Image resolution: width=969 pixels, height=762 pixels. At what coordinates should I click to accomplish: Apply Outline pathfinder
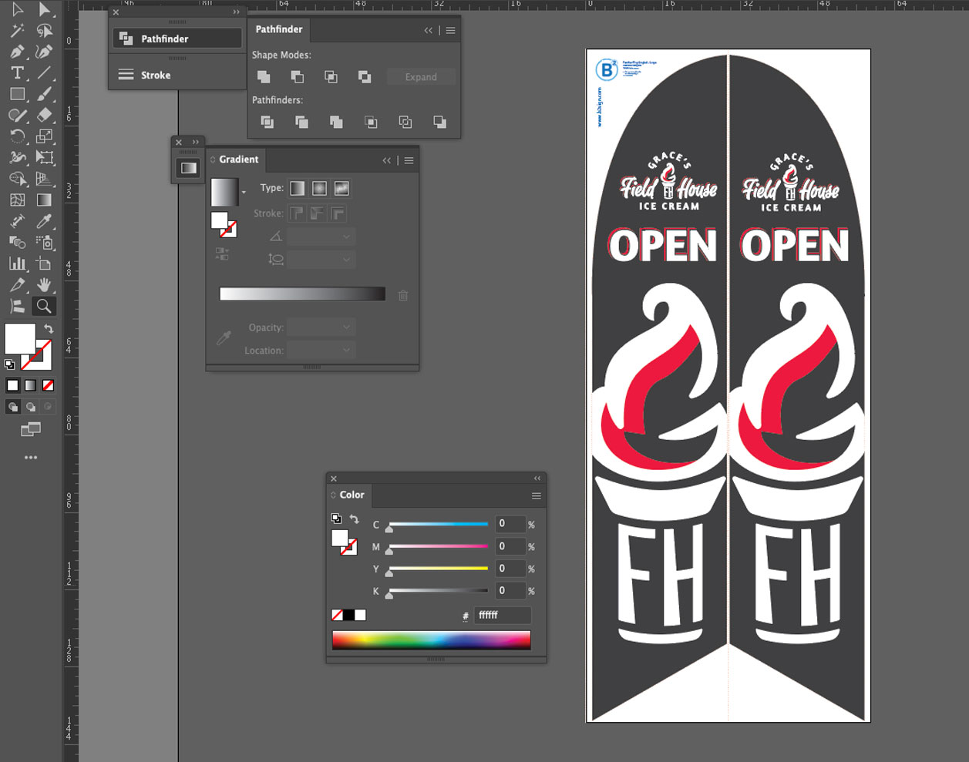point(405,122)
